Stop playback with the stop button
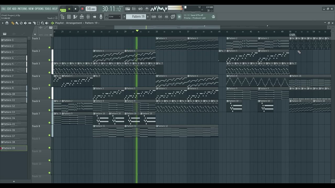Screen dimensions: 335x188 pyautogui.click(x=76, y=9)
